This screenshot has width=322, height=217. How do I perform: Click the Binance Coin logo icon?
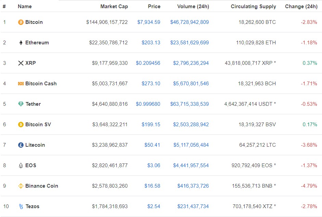(21, 186)
